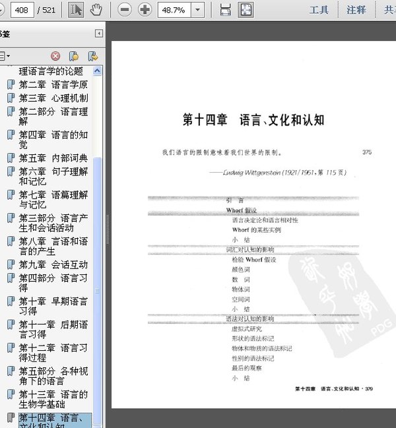Open bookmark 第二章 语言学原
This screenshot has width=396, height=428.
(x=53, y=84)
